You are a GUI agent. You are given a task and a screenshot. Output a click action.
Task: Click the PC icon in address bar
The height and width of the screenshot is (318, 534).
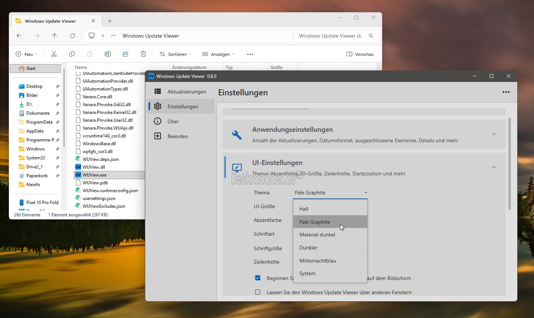click(92, 36)
